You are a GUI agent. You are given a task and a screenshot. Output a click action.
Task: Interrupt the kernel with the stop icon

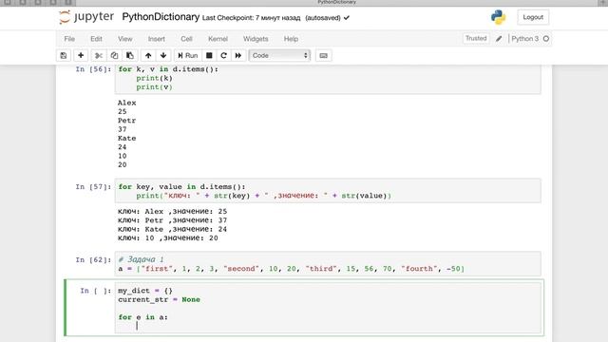click(209, 55)
